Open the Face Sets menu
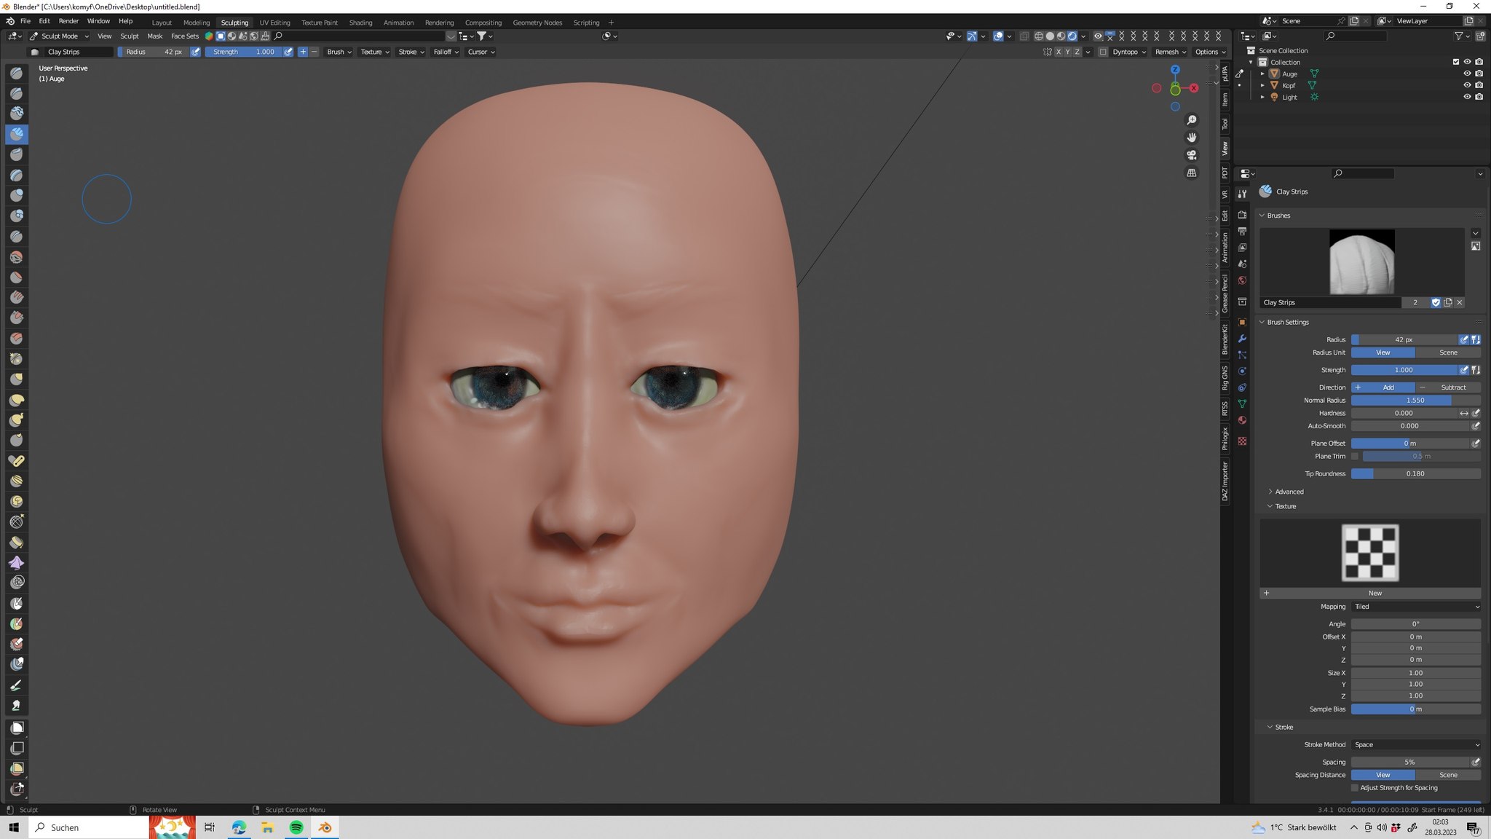The image size is (1491, 839). tap(184, 36)
